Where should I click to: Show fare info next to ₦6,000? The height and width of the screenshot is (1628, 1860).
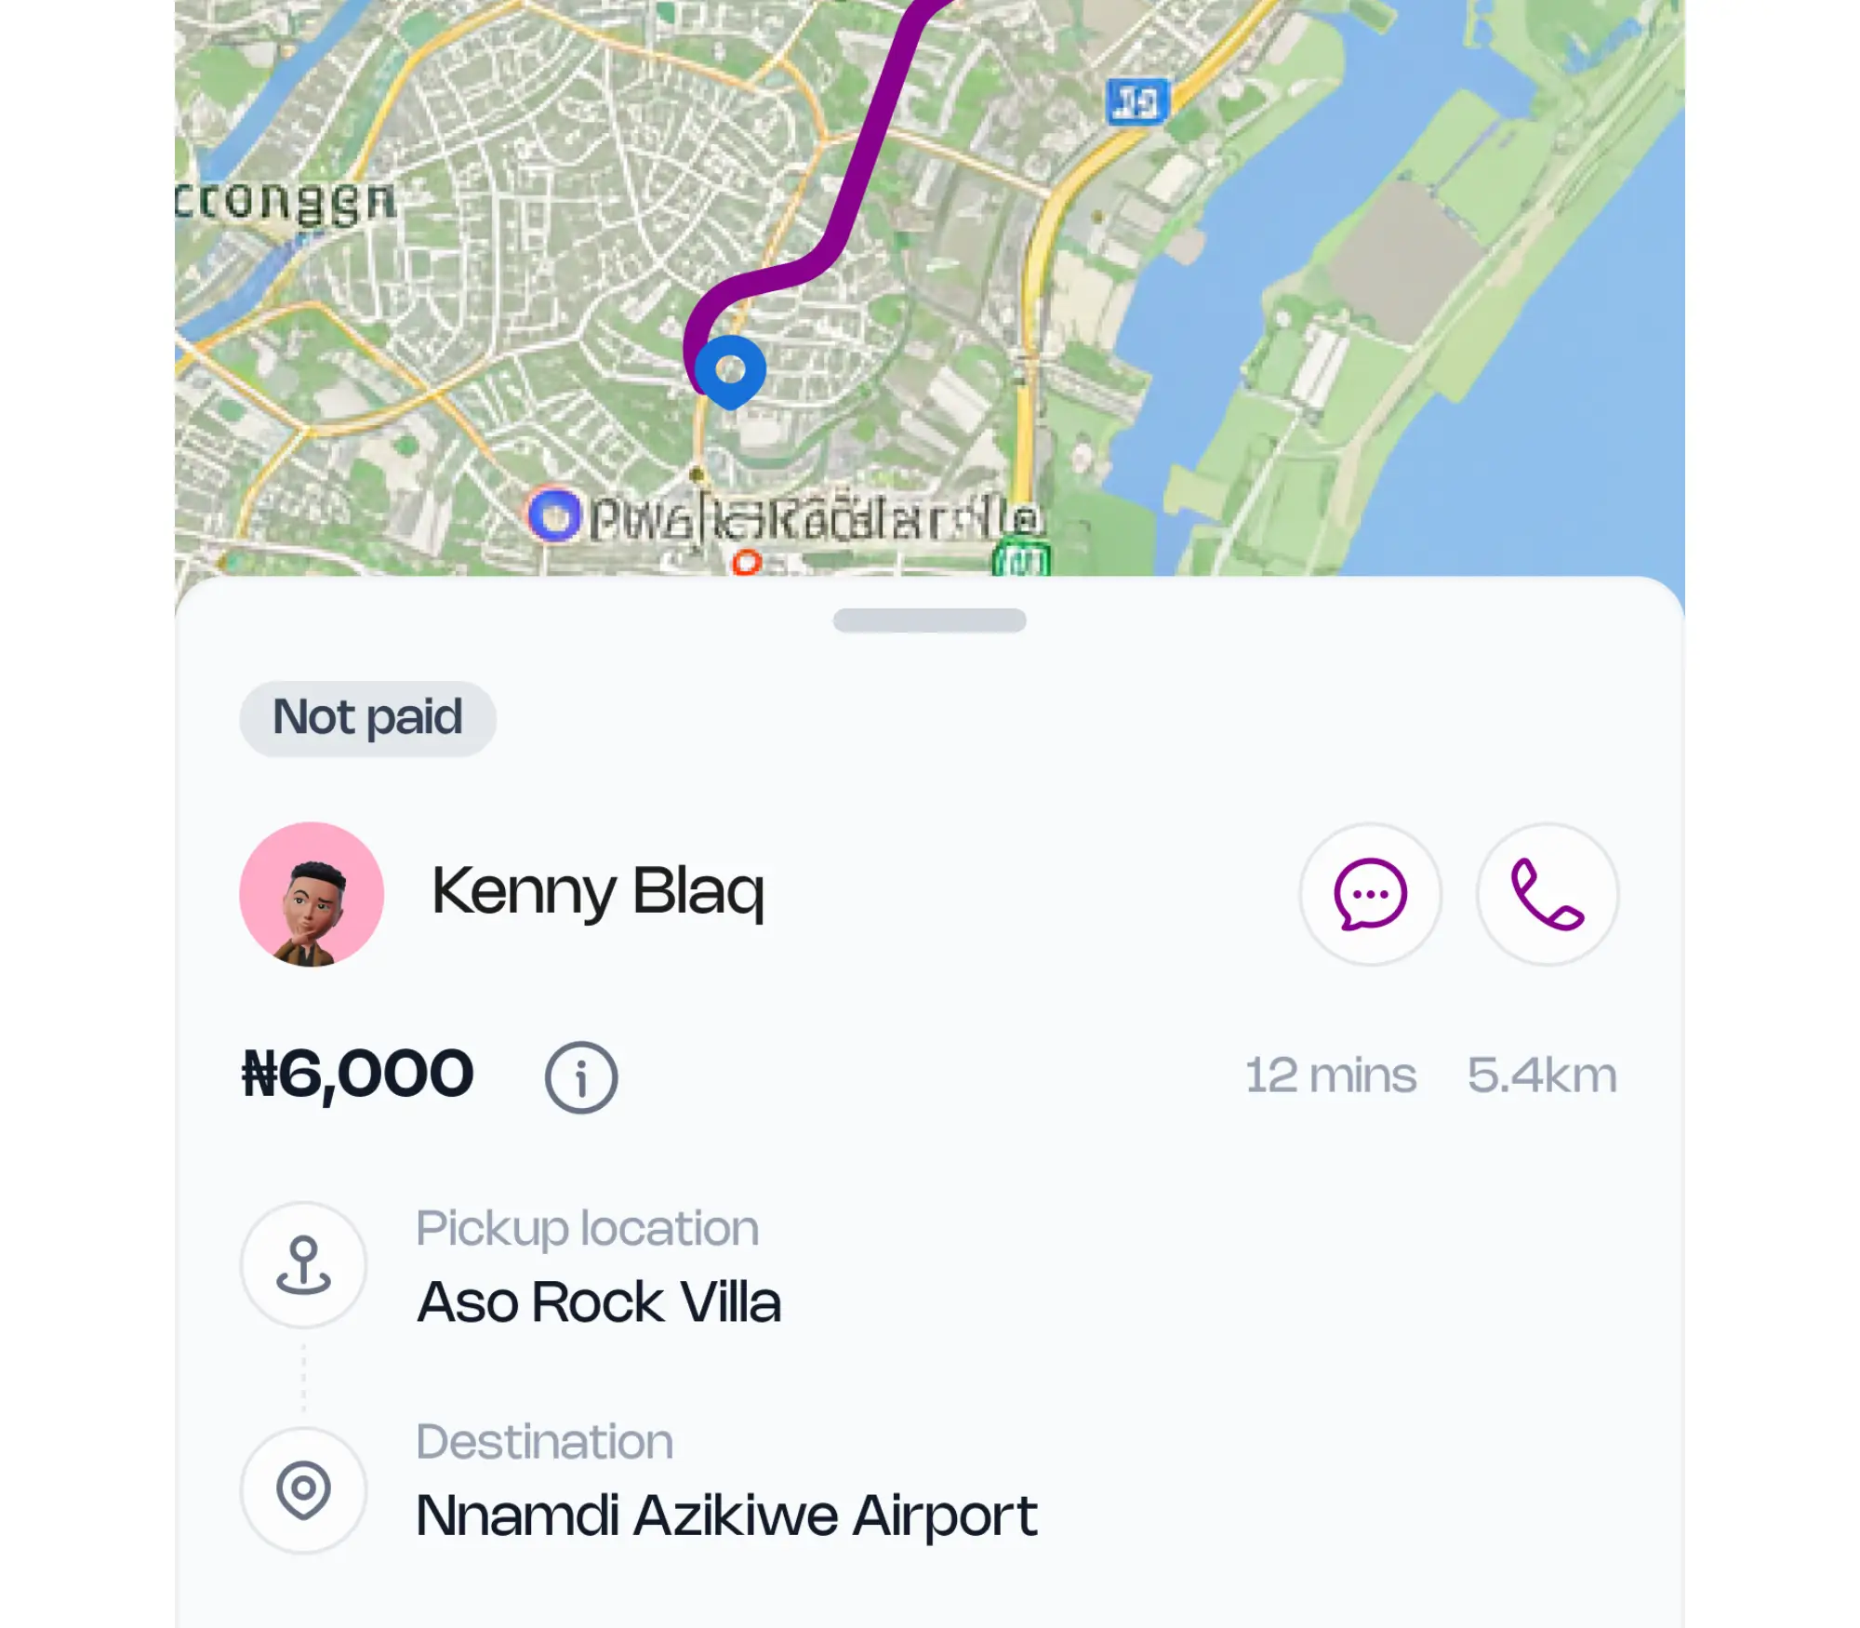pos(581,1076)
